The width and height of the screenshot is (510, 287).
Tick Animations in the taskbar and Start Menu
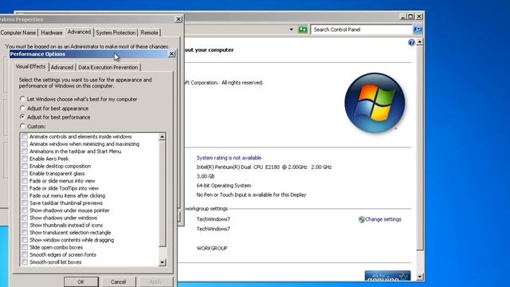[x=25, y=151]
